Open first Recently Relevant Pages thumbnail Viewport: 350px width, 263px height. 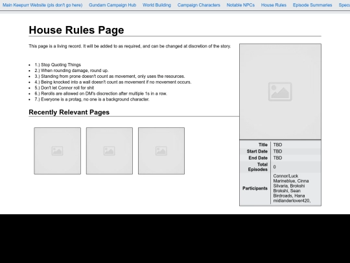58,151
